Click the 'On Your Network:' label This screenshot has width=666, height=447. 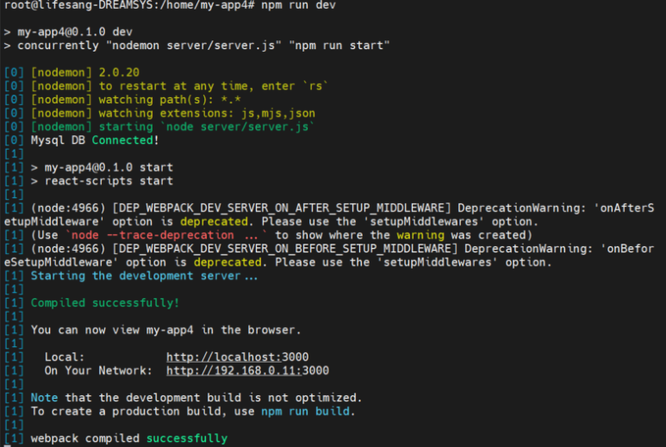[98, 370]
